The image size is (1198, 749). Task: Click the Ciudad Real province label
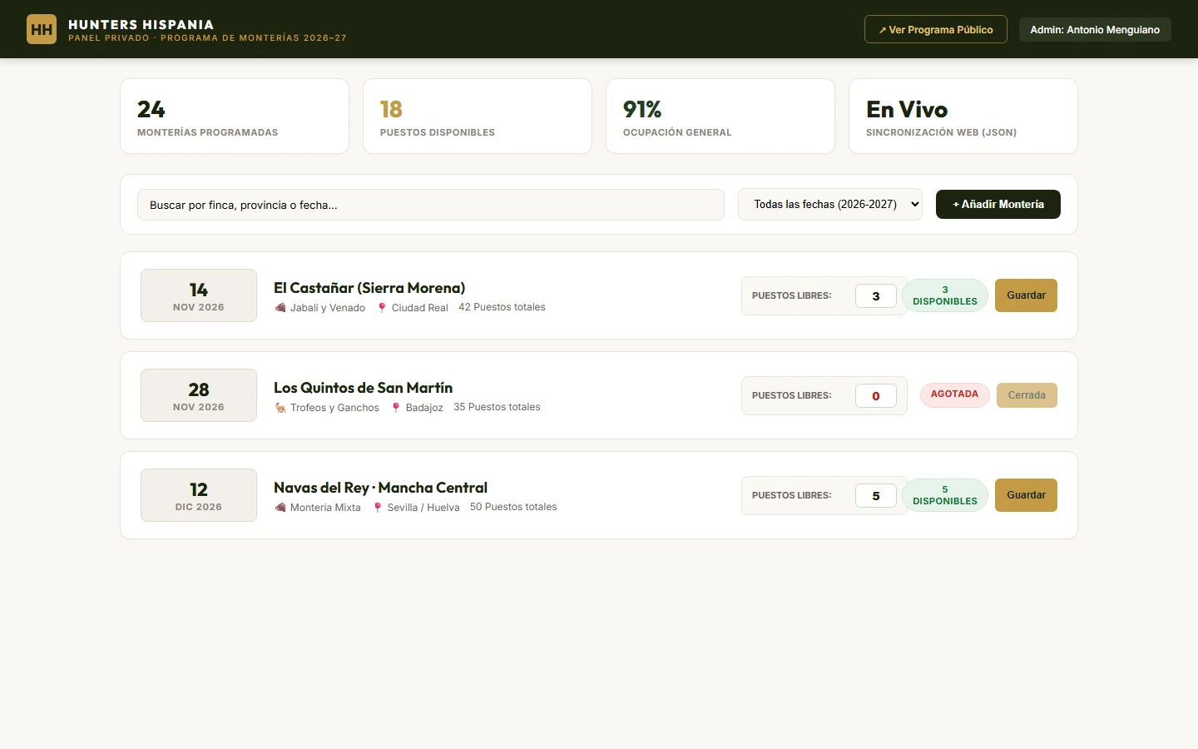pos(420,308)
